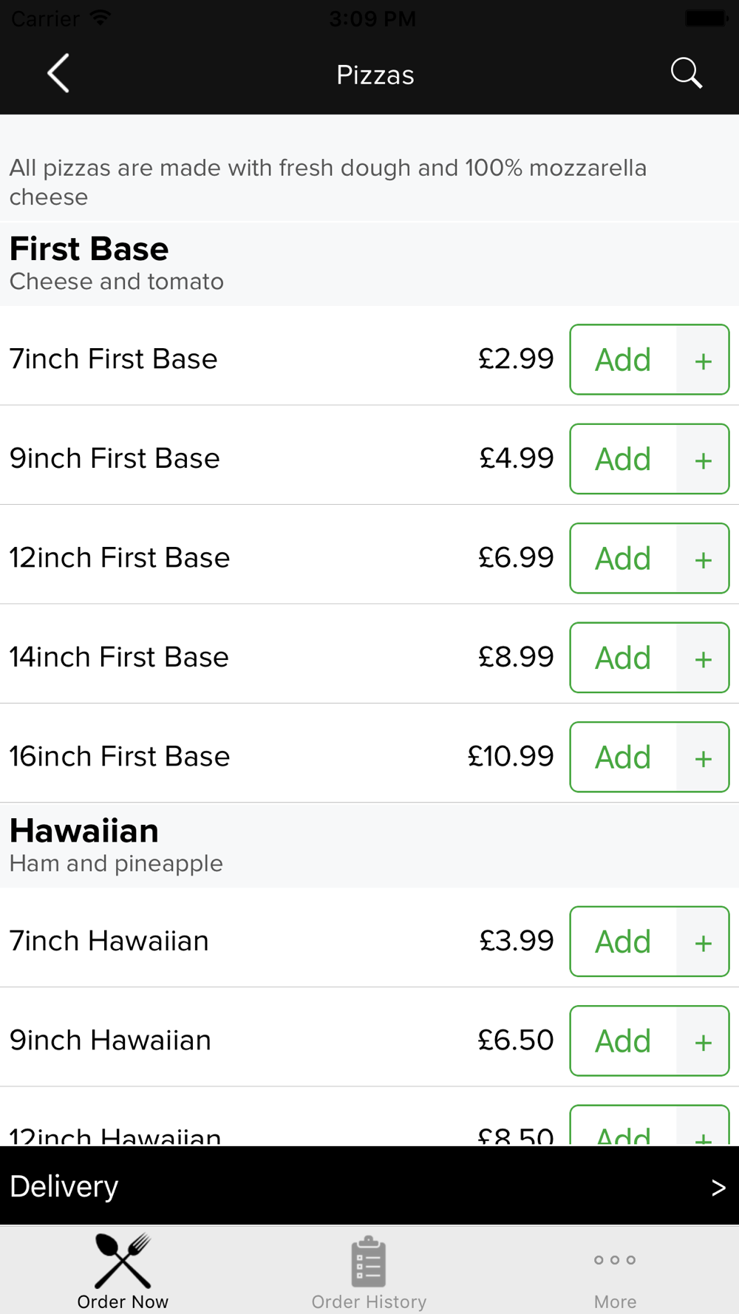Tap the Order Now cutlery icon
This screenshot has height=1314, width=739.
click(123, 1260)
